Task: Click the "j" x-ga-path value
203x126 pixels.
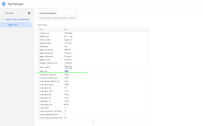Action: [x=65, y=108]
